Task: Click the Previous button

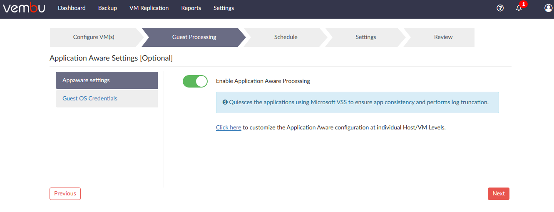Action: tap(65, 194)
